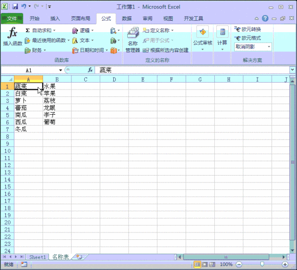
Task: Click the Select All corner button
Action: (7, 79)
